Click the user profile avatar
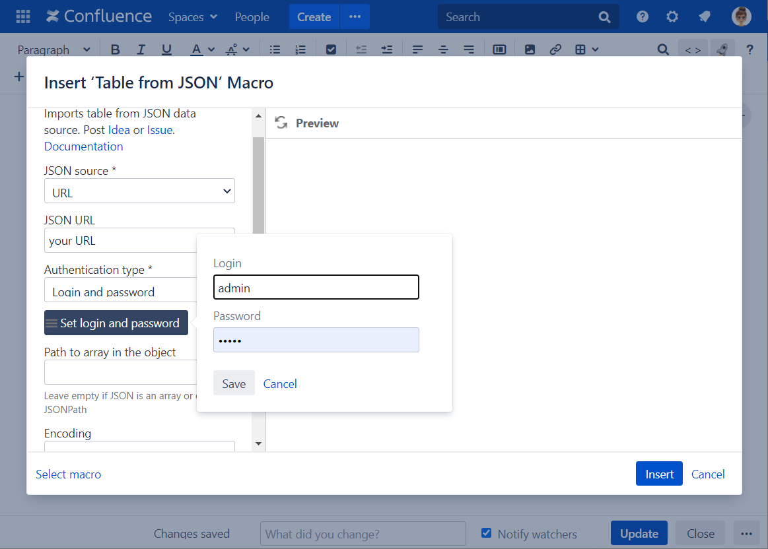 click(x=742, y=16)
